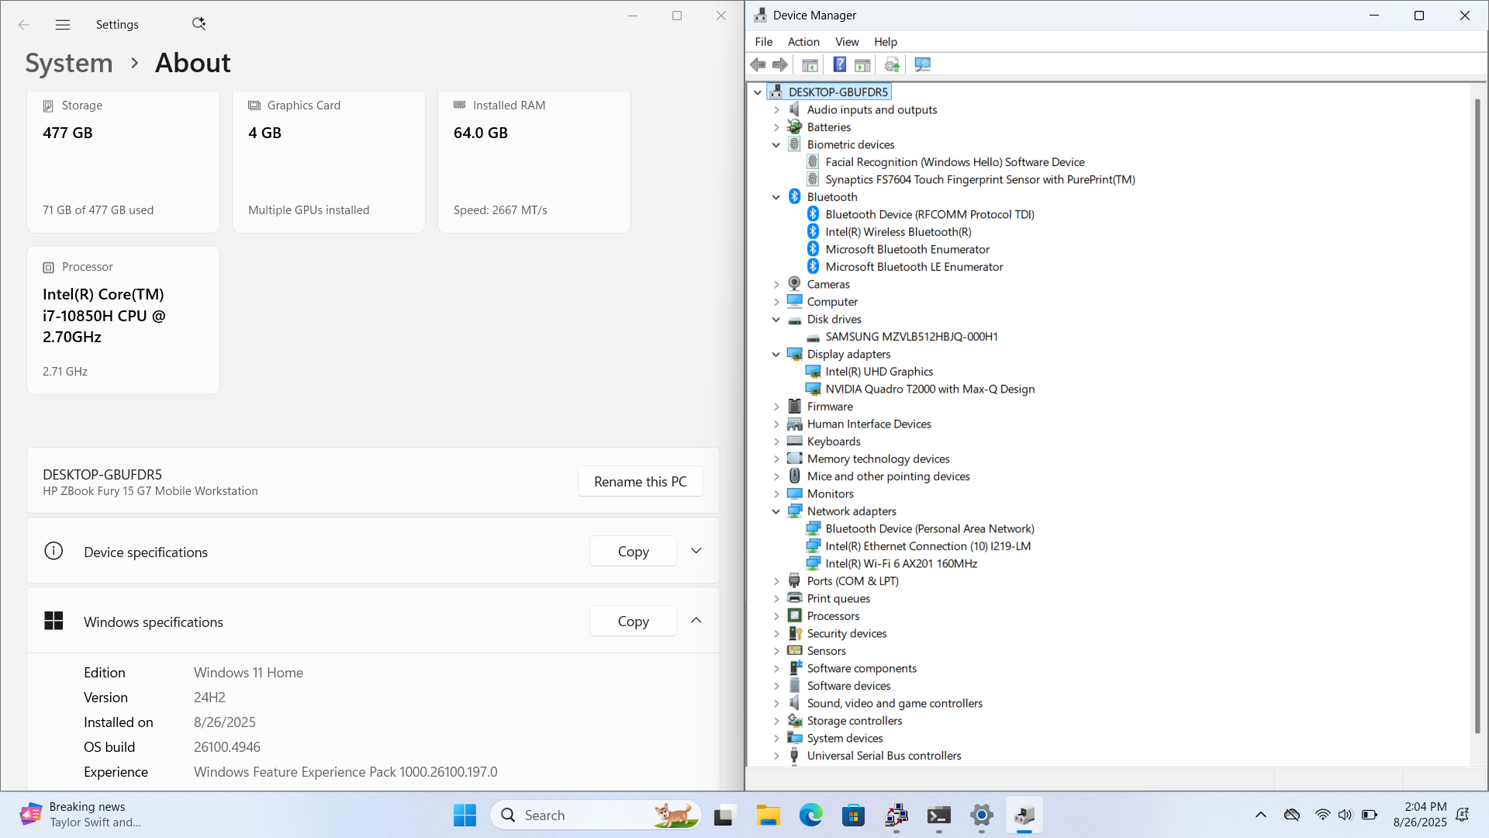
Task: Select the Monitors category label
Action: click(x=830, y=493)
